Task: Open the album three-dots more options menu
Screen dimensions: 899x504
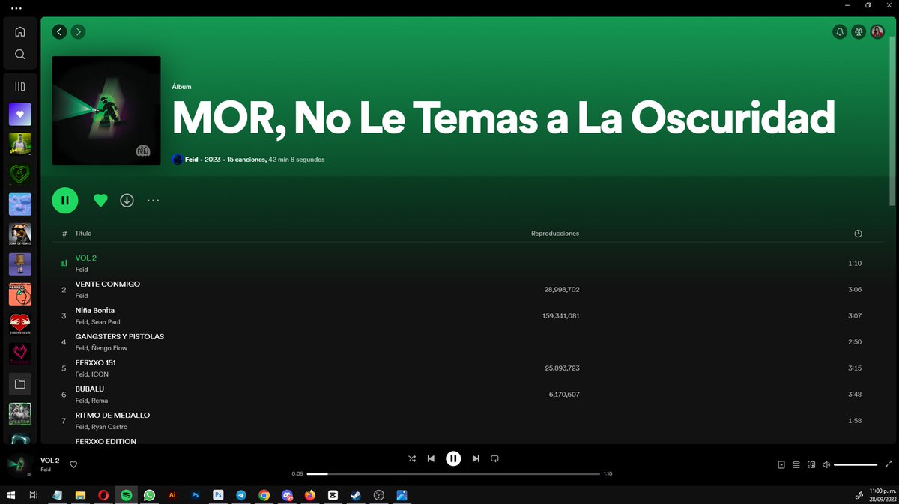Action: click(153, 200)
